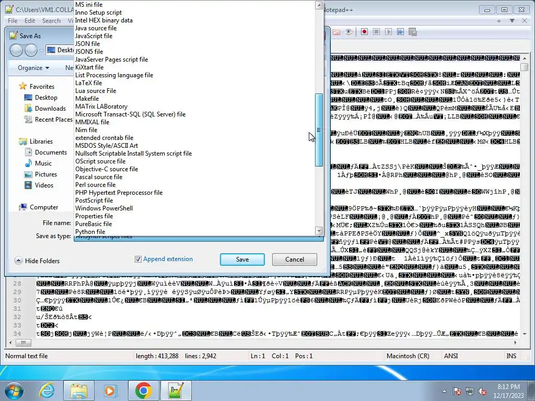Click the macro playback triangle icon
The width and height of the screenshot is (535, 401).
coord(388,32)
